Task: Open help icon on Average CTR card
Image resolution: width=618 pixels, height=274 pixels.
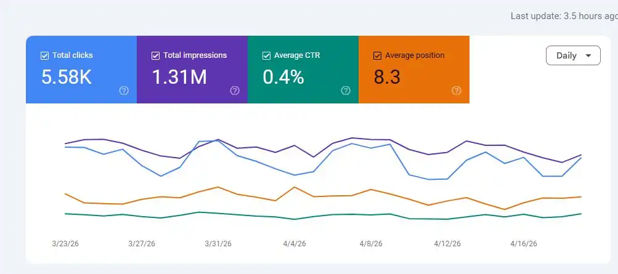Action: tap(346, 91)
